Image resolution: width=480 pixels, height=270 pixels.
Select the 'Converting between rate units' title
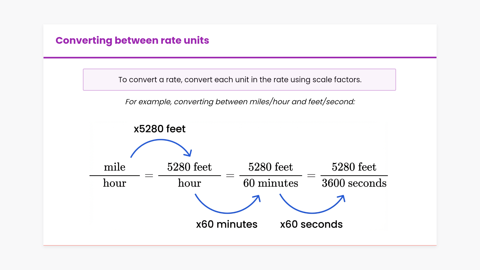[132, 40]
